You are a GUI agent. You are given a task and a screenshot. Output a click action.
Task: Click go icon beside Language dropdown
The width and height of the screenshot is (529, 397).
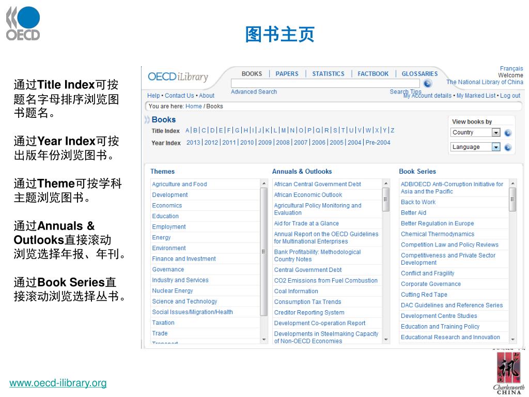pyautogui.click(x=508, y=147)
